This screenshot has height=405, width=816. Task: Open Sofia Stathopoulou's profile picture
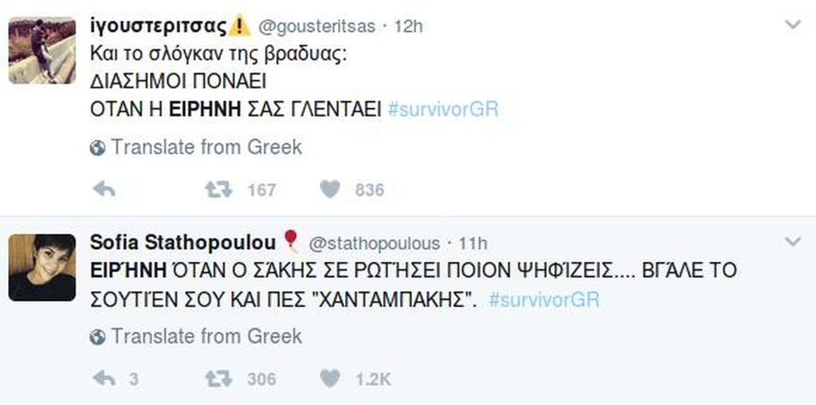[41, 267]
